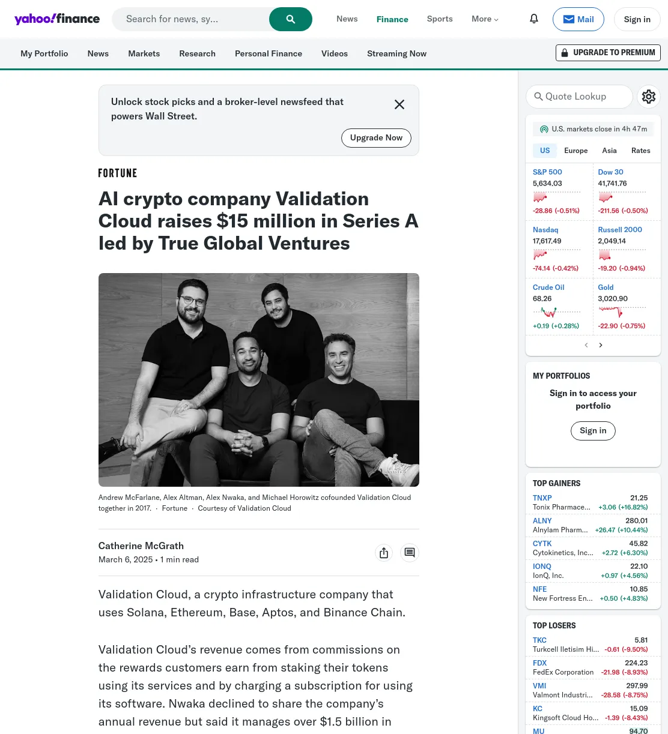The width and height of the screenshot is (668, 734).
Task: Click U.S. markets close status badge
Action: pos(594,129)
